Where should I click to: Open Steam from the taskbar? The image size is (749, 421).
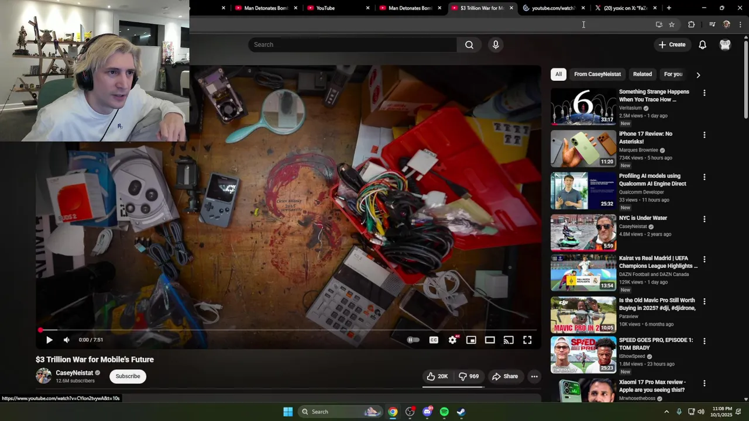pos(461,412)
